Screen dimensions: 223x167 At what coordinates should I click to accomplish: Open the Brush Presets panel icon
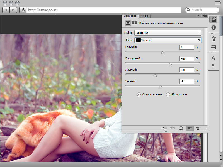click(x=214, y=39)
